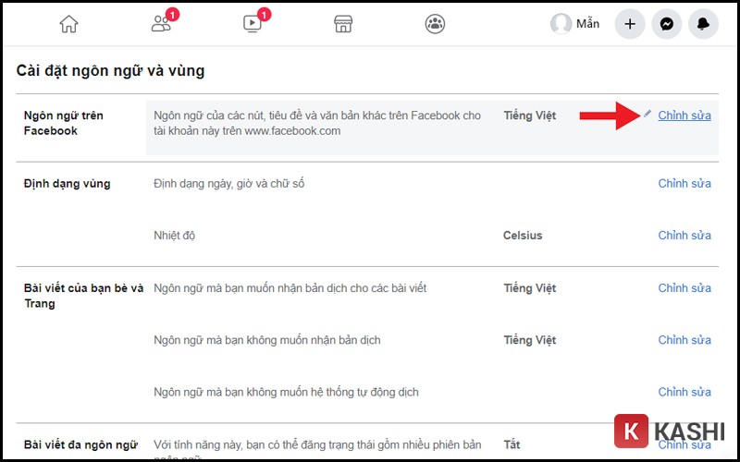Image resolution: width=740 pixels, height=462 pixels.
Task: Click Tiếng Việt in the muốn nhận bản dịch row
Action: point(529,288)
